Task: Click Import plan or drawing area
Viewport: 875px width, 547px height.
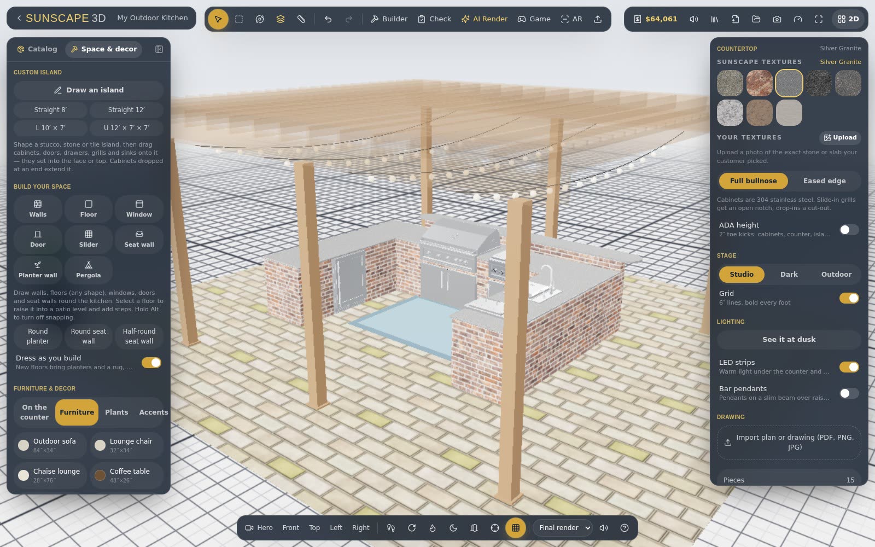Action: (789, 443)
